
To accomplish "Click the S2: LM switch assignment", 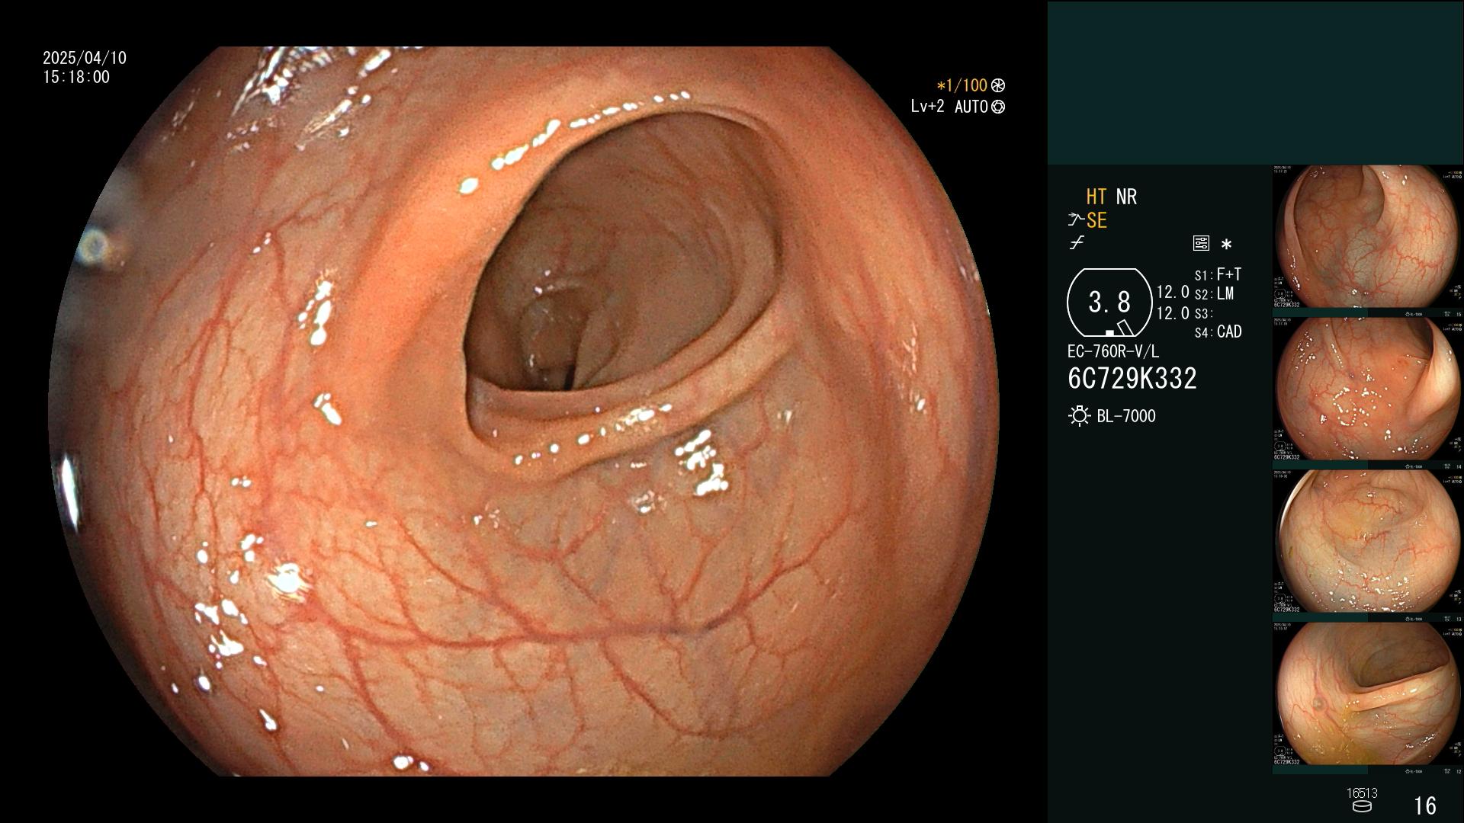I will point(1214,293).
